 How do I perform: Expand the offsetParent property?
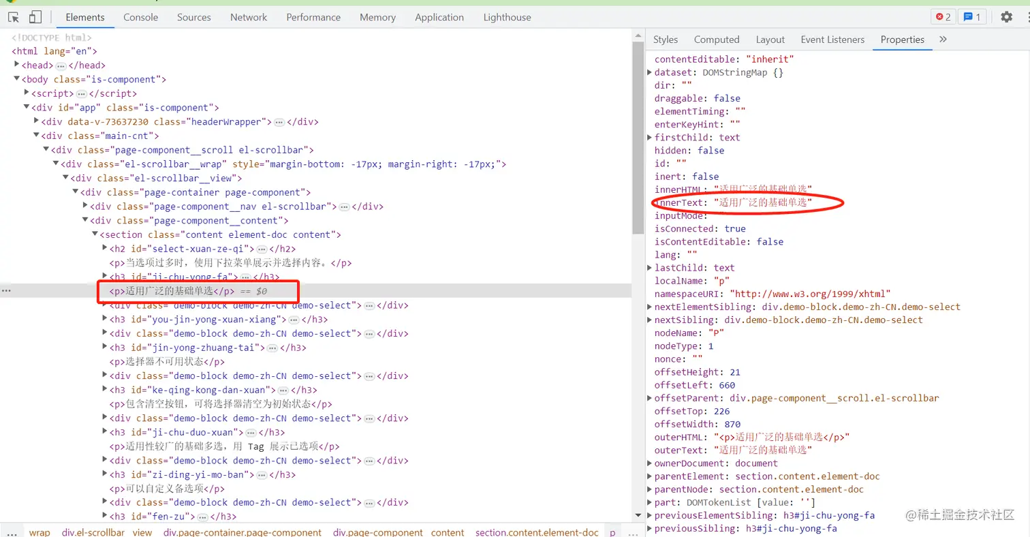[650, 398]
